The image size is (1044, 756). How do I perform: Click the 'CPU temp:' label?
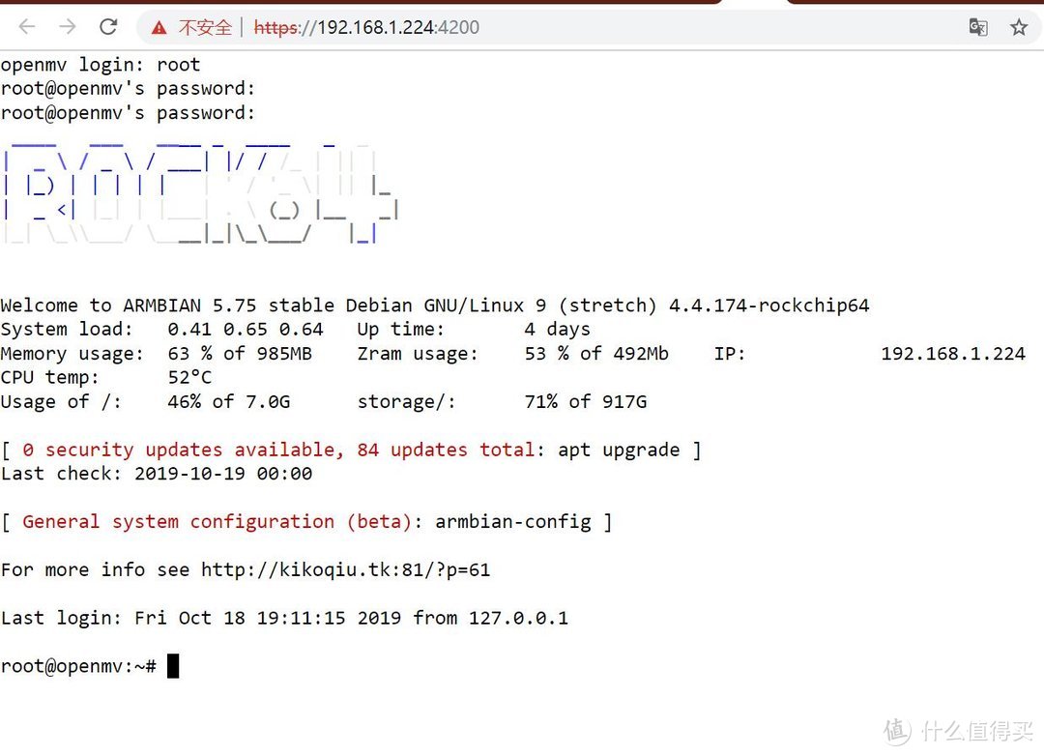50,378
